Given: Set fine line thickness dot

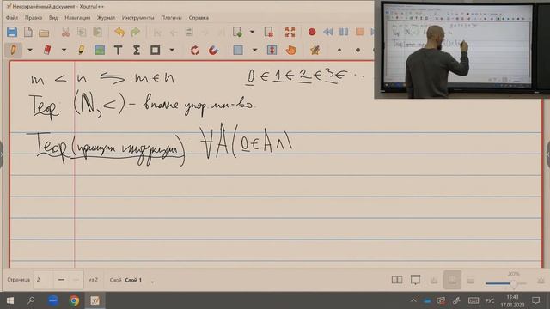Looking at the screenshot, I should [339, 51].
